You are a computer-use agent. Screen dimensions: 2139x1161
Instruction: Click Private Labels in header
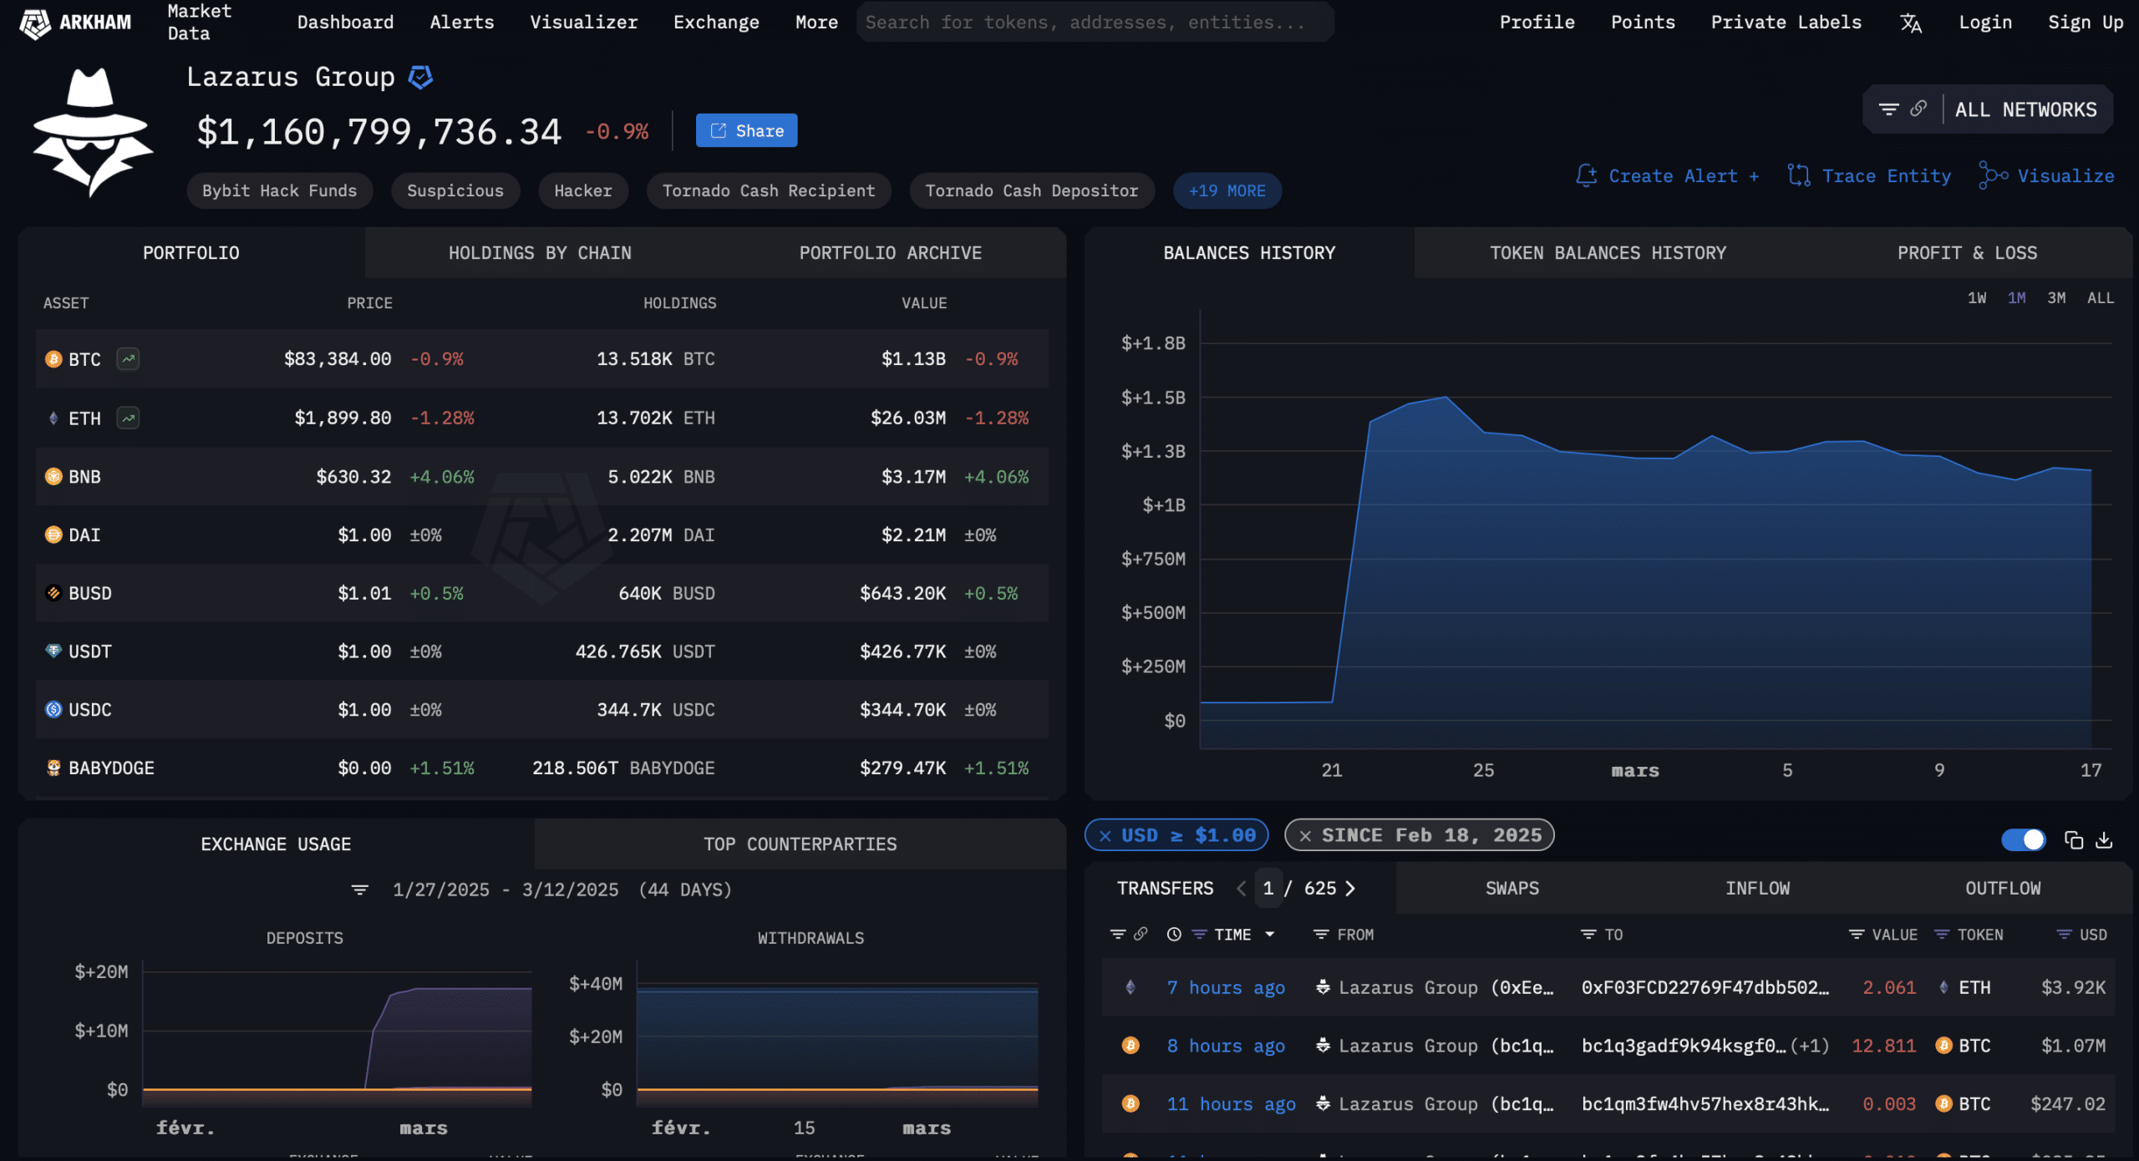point(1786,23)
